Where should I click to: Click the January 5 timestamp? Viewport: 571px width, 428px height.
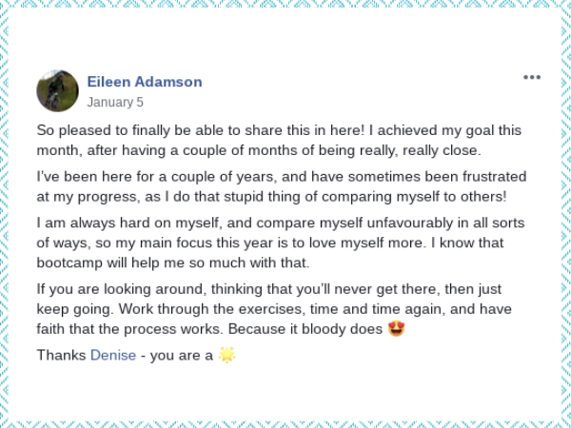pos(115,103)
